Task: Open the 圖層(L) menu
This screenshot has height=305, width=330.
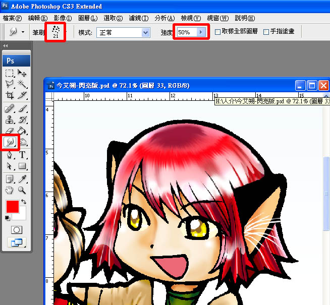Action: click(x=88, y=18)
